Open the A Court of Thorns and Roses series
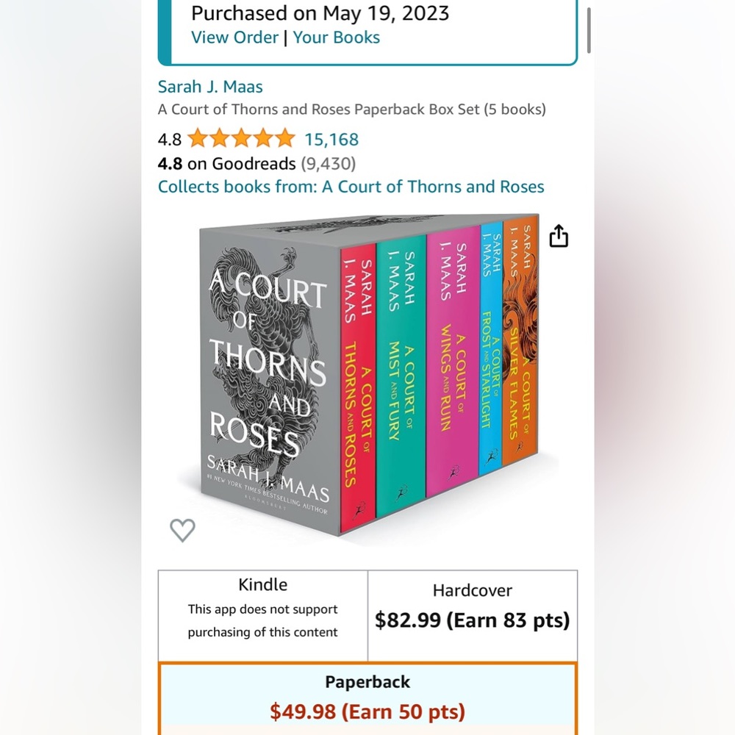Viewport: 735px width, 735px height. pyautogui.click(x=432, y=186)
